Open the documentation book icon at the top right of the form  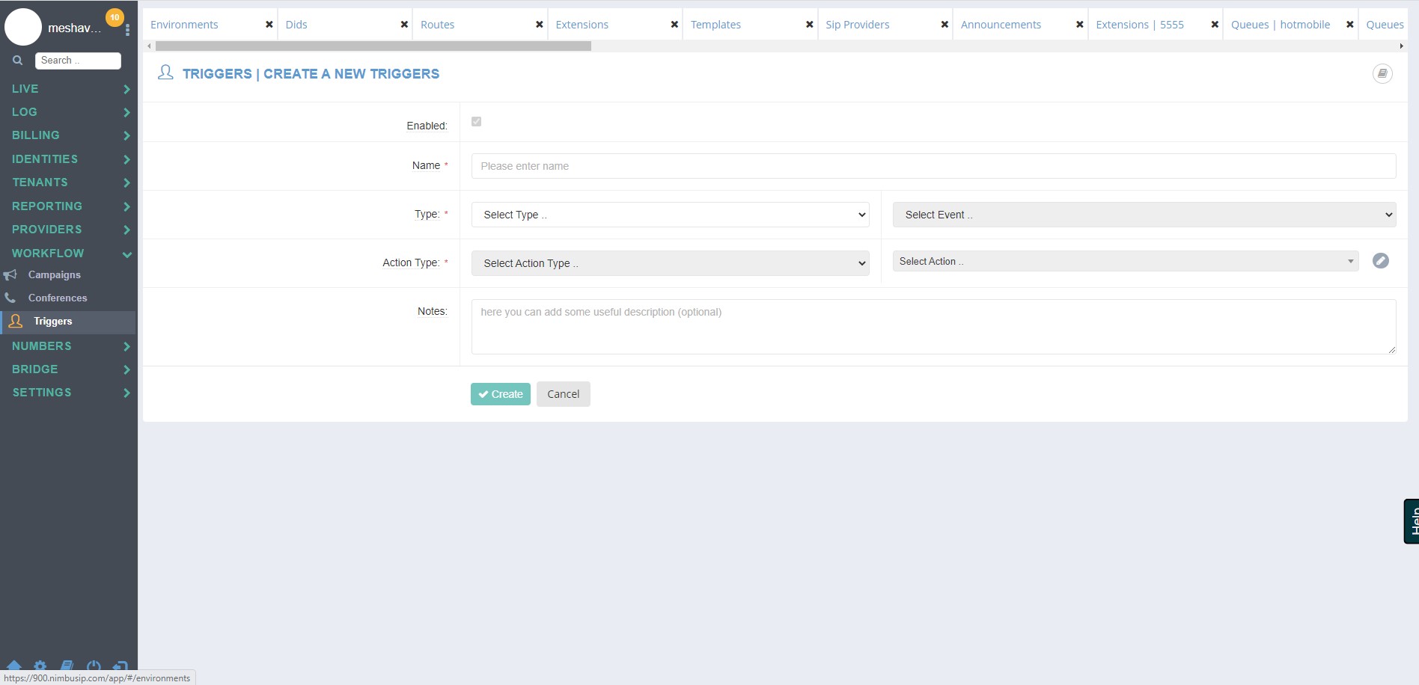pyautogui.click(x=1382, y=73)
